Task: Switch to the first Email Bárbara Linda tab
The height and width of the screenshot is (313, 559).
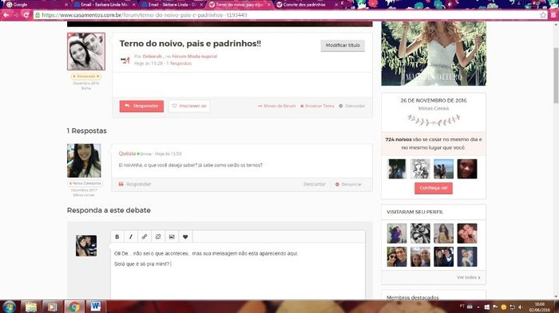Action: coord(103,5)
